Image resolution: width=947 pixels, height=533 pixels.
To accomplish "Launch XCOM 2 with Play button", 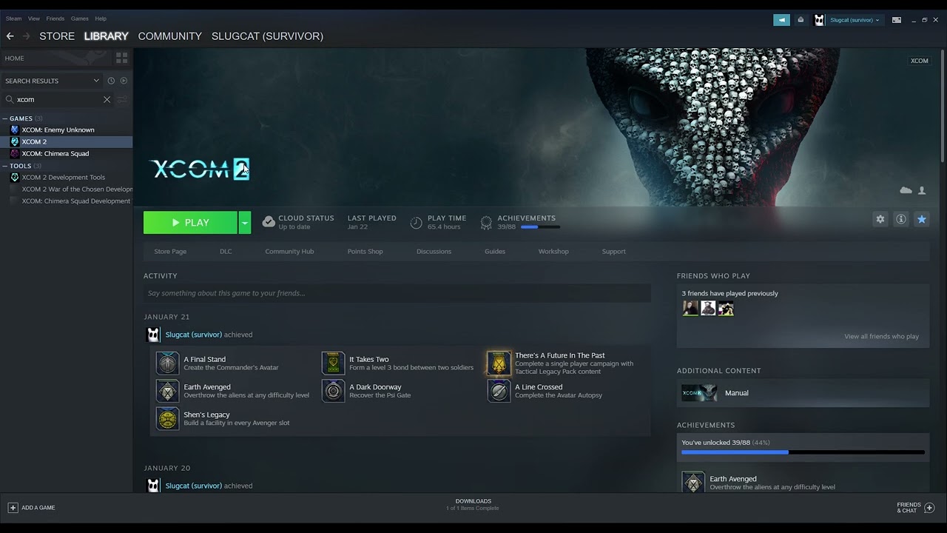I will pyautogui.click(x=190, y=222).
